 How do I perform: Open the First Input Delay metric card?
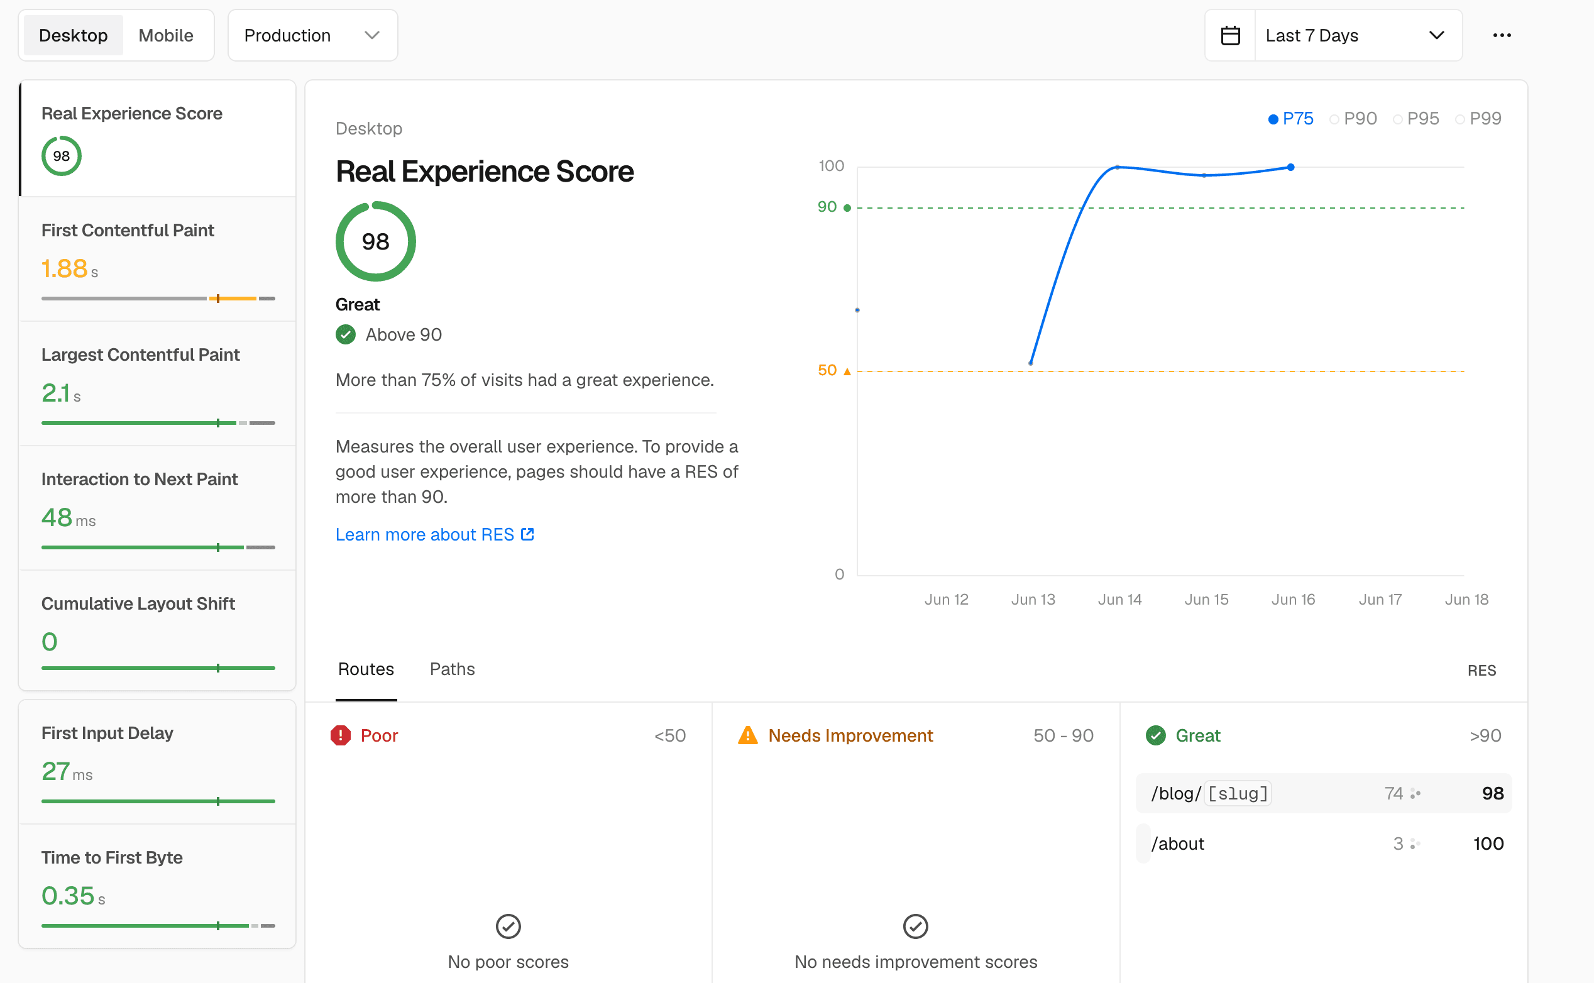tap(157, 762)
